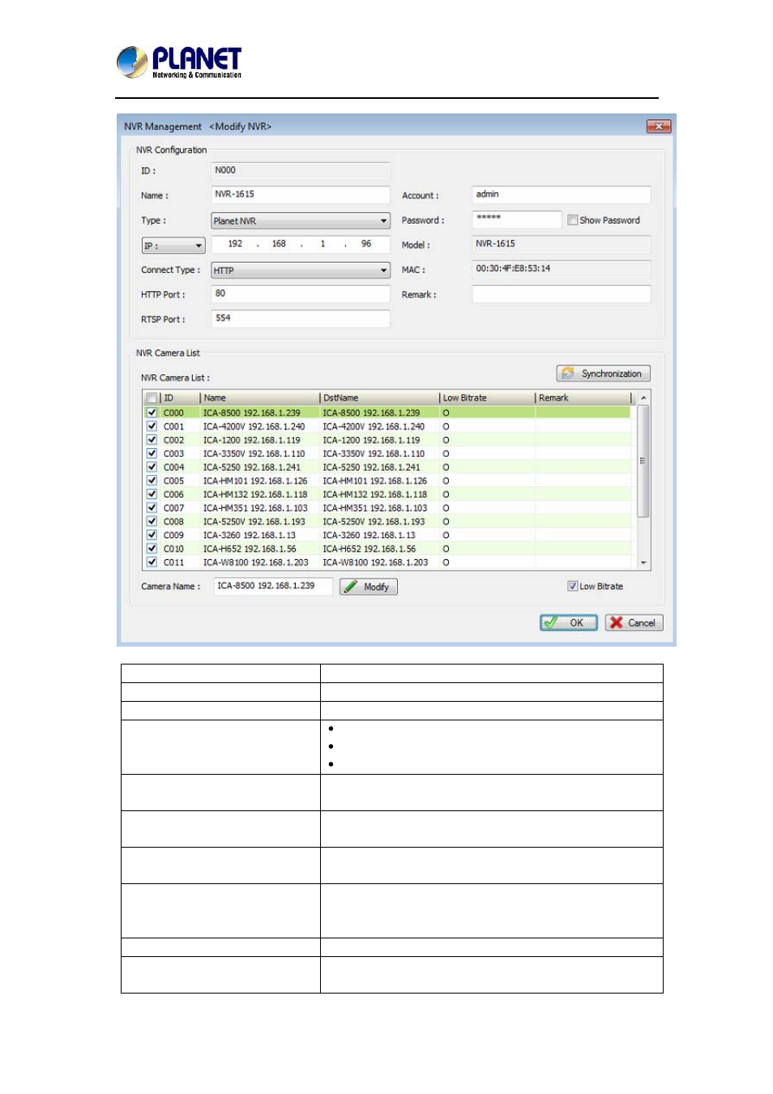Uncheck camera C010 checkbox
773x1094 pixels.
click(x=152, y=549)
